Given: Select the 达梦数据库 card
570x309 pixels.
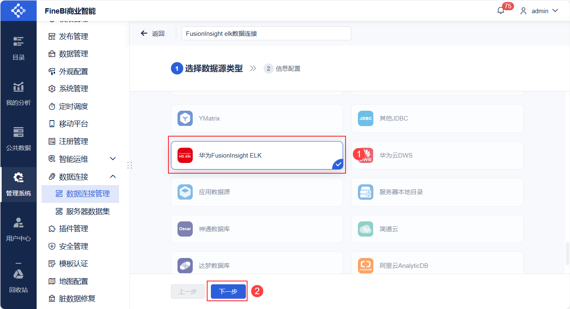Looking at the screenshot, I should (257, 263).
